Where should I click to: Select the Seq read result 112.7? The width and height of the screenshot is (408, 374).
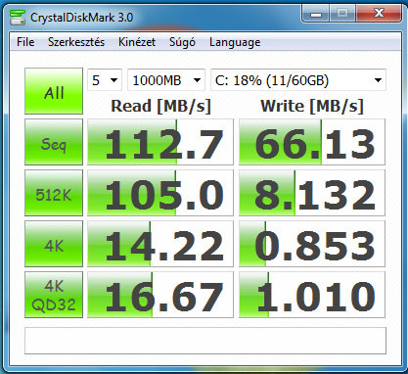coord(160,142)
